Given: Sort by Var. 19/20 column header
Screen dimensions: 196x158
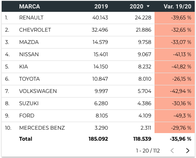Looking at the screenshot, I should (177, 6).
